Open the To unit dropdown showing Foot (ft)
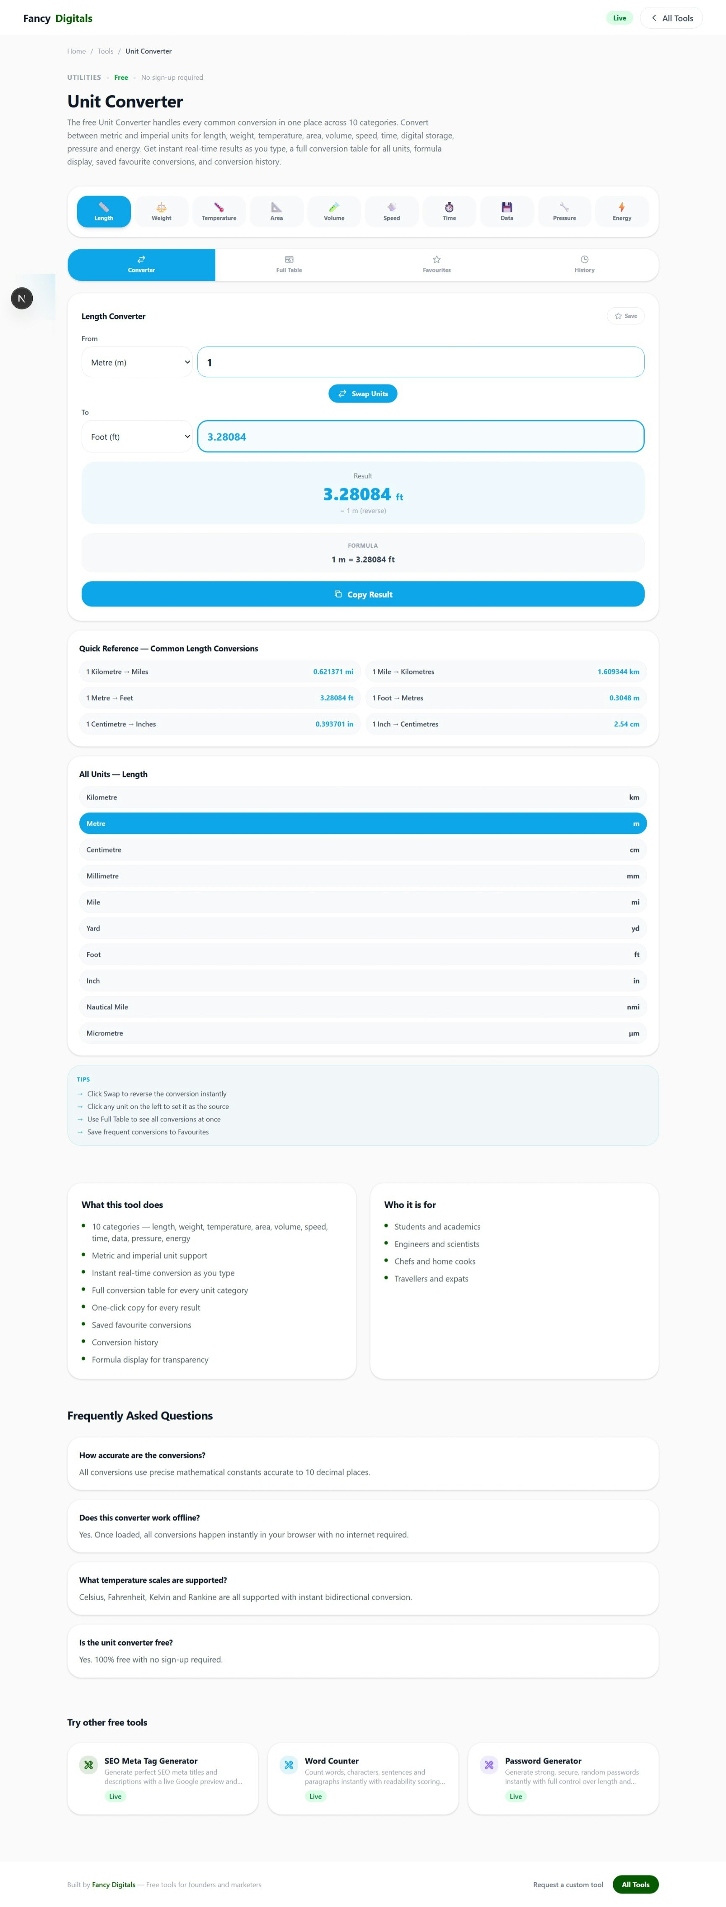 point(137,437)
